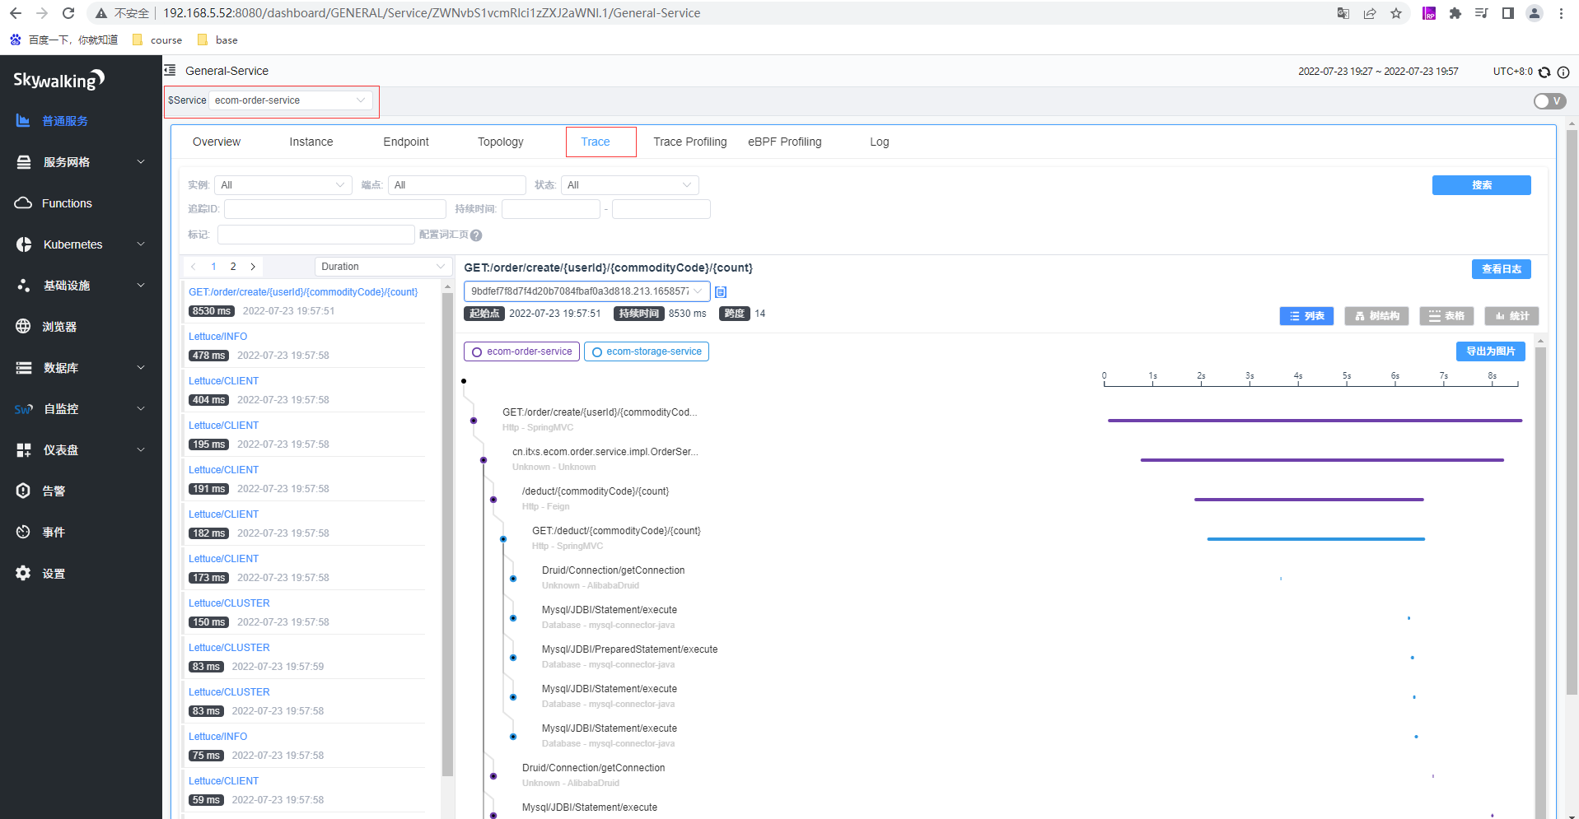Select the 列表 list view button
This screenshot has height=819, width=1579.
coord(1306,316)
